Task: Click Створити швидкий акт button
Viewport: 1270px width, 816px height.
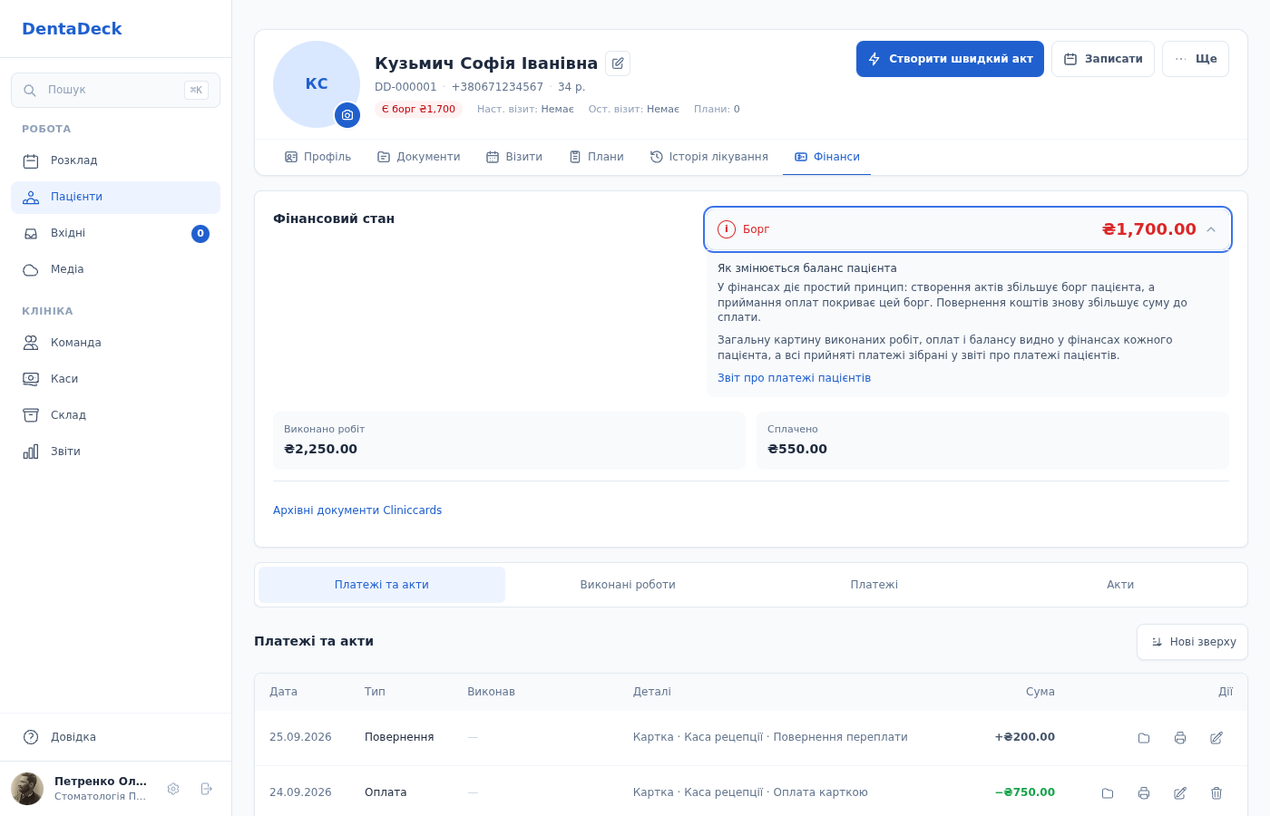Action: pos(950,59)
